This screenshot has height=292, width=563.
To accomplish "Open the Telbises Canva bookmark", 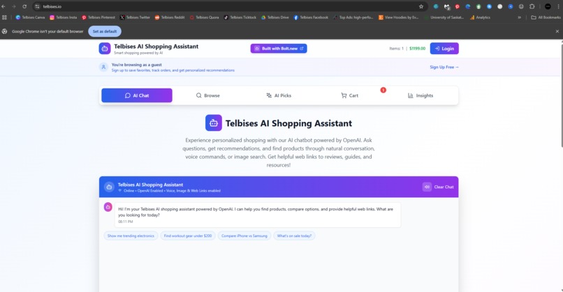I will pyautogui.click(x=30, y=17).
